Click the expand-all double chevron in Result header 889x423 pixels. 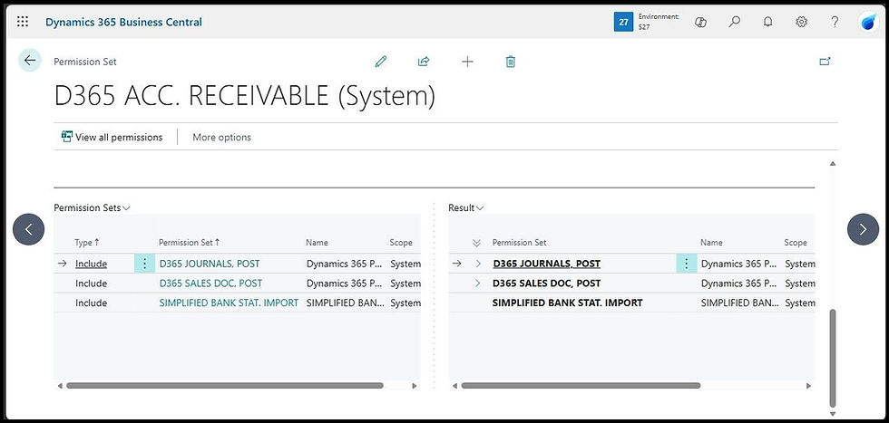(476, 243)
